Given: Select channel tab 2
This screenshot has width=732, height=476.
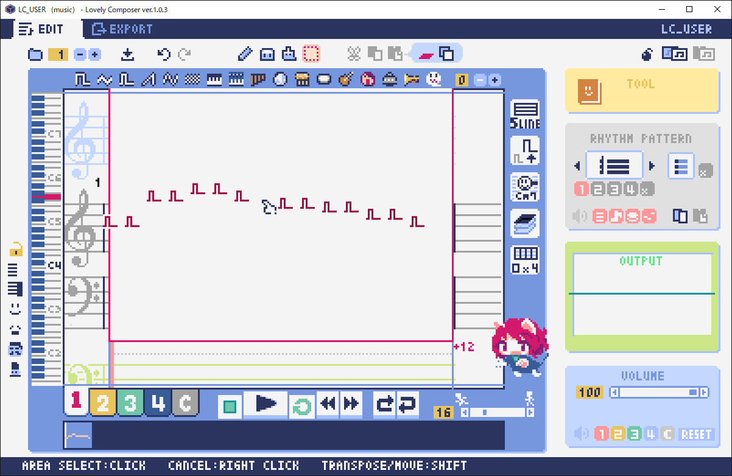Looking at the screenshot, I should coord(102,403).
